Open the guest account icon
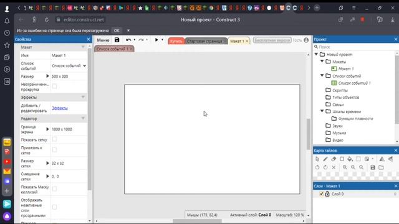 (306, 40)
